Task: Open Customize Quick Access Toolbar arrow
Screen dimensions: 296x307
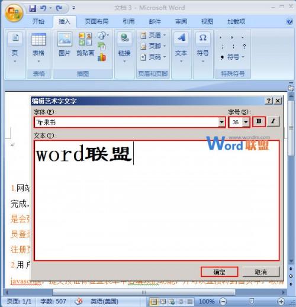Action: (73, 8)
